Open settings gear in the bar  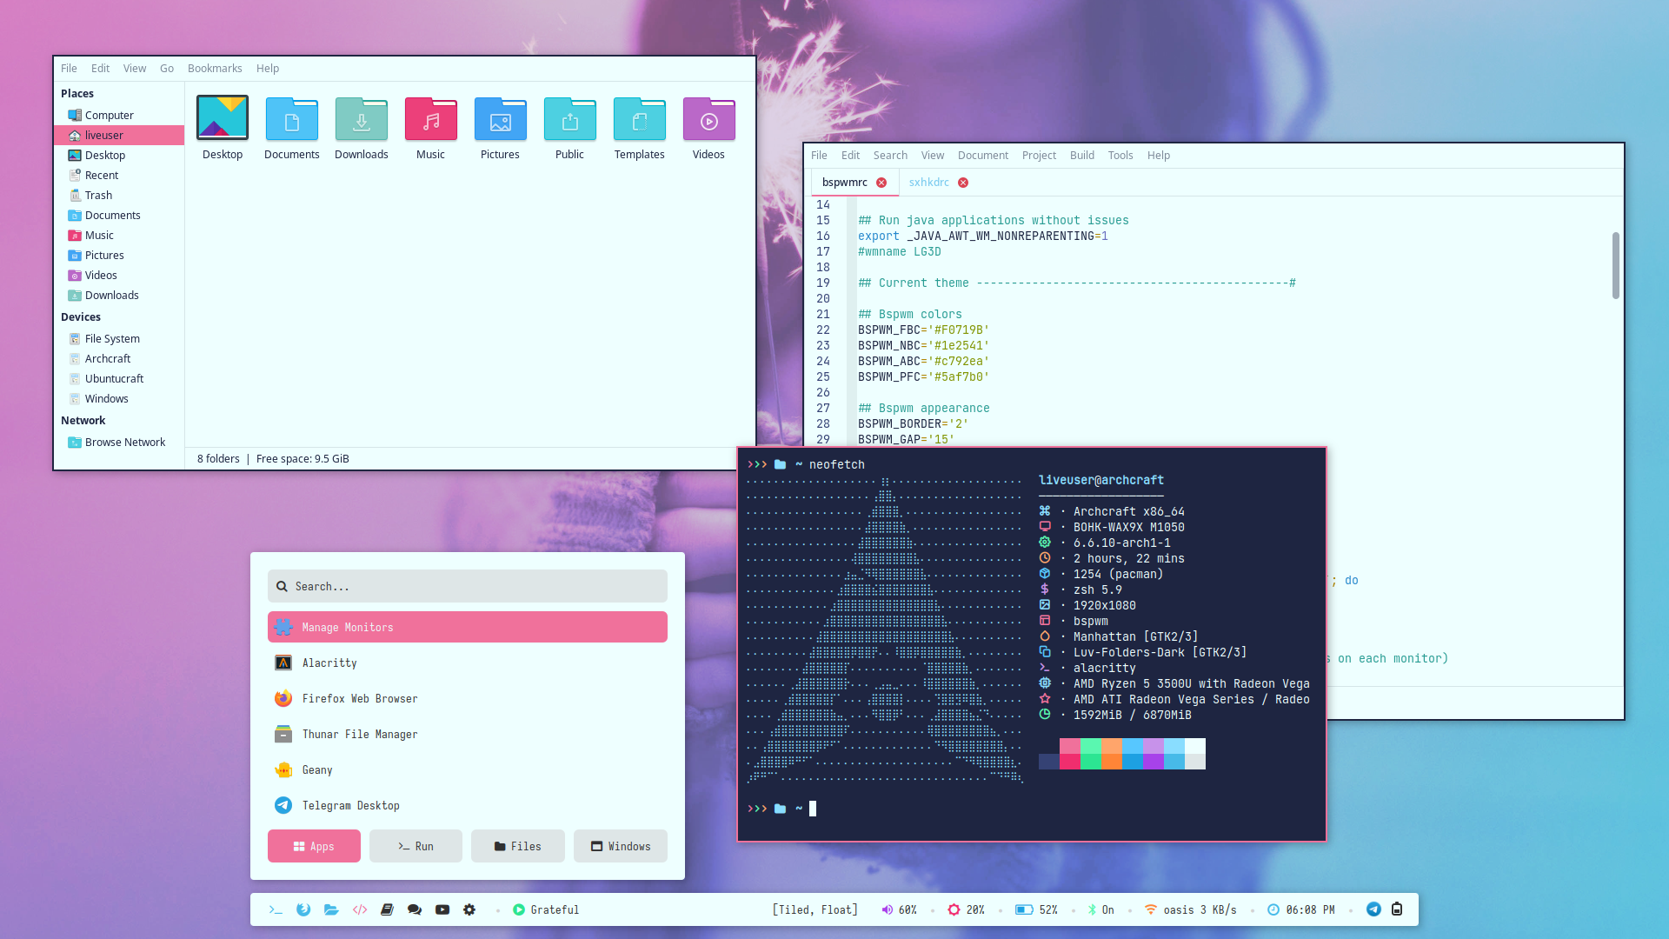[469, 909]
